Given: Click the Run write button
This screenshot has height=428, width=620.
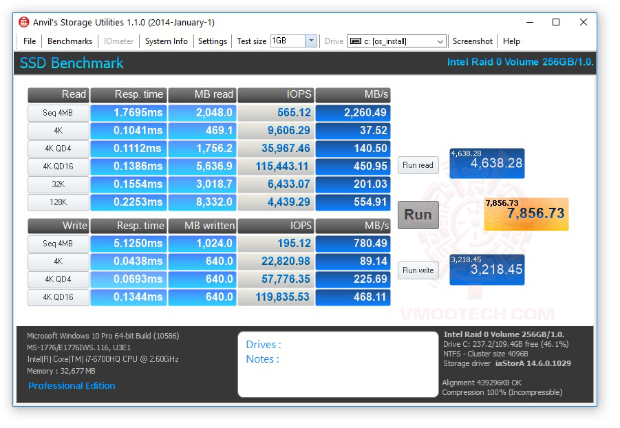Looking at the screenshot, I should (x=418, y=270).
